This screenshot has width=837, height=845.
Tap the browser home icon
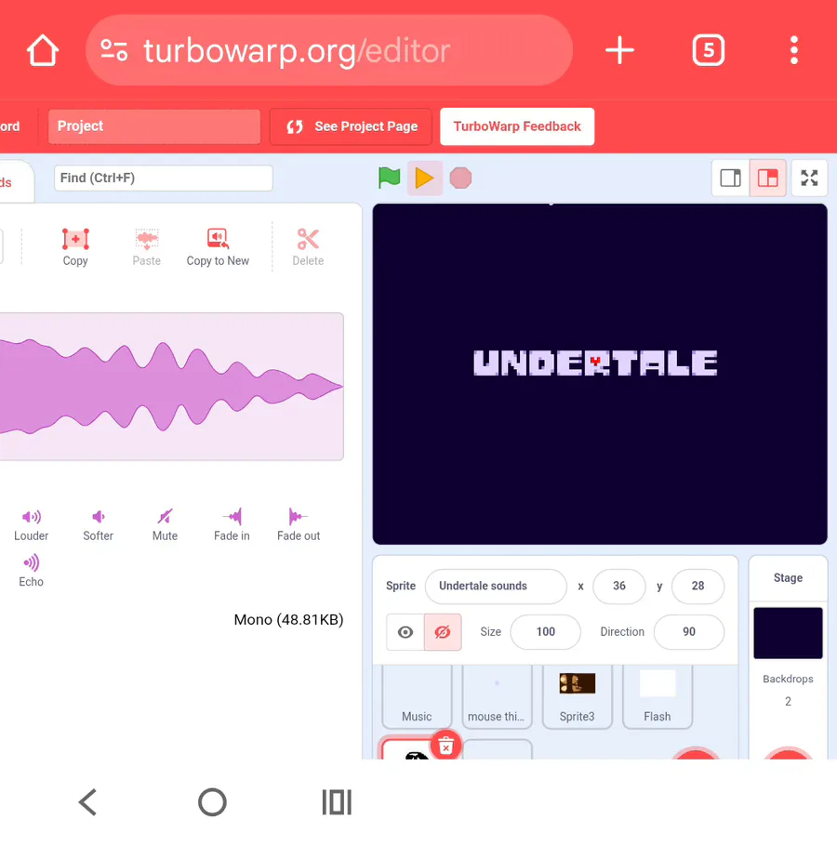click(x=43, y=50)
